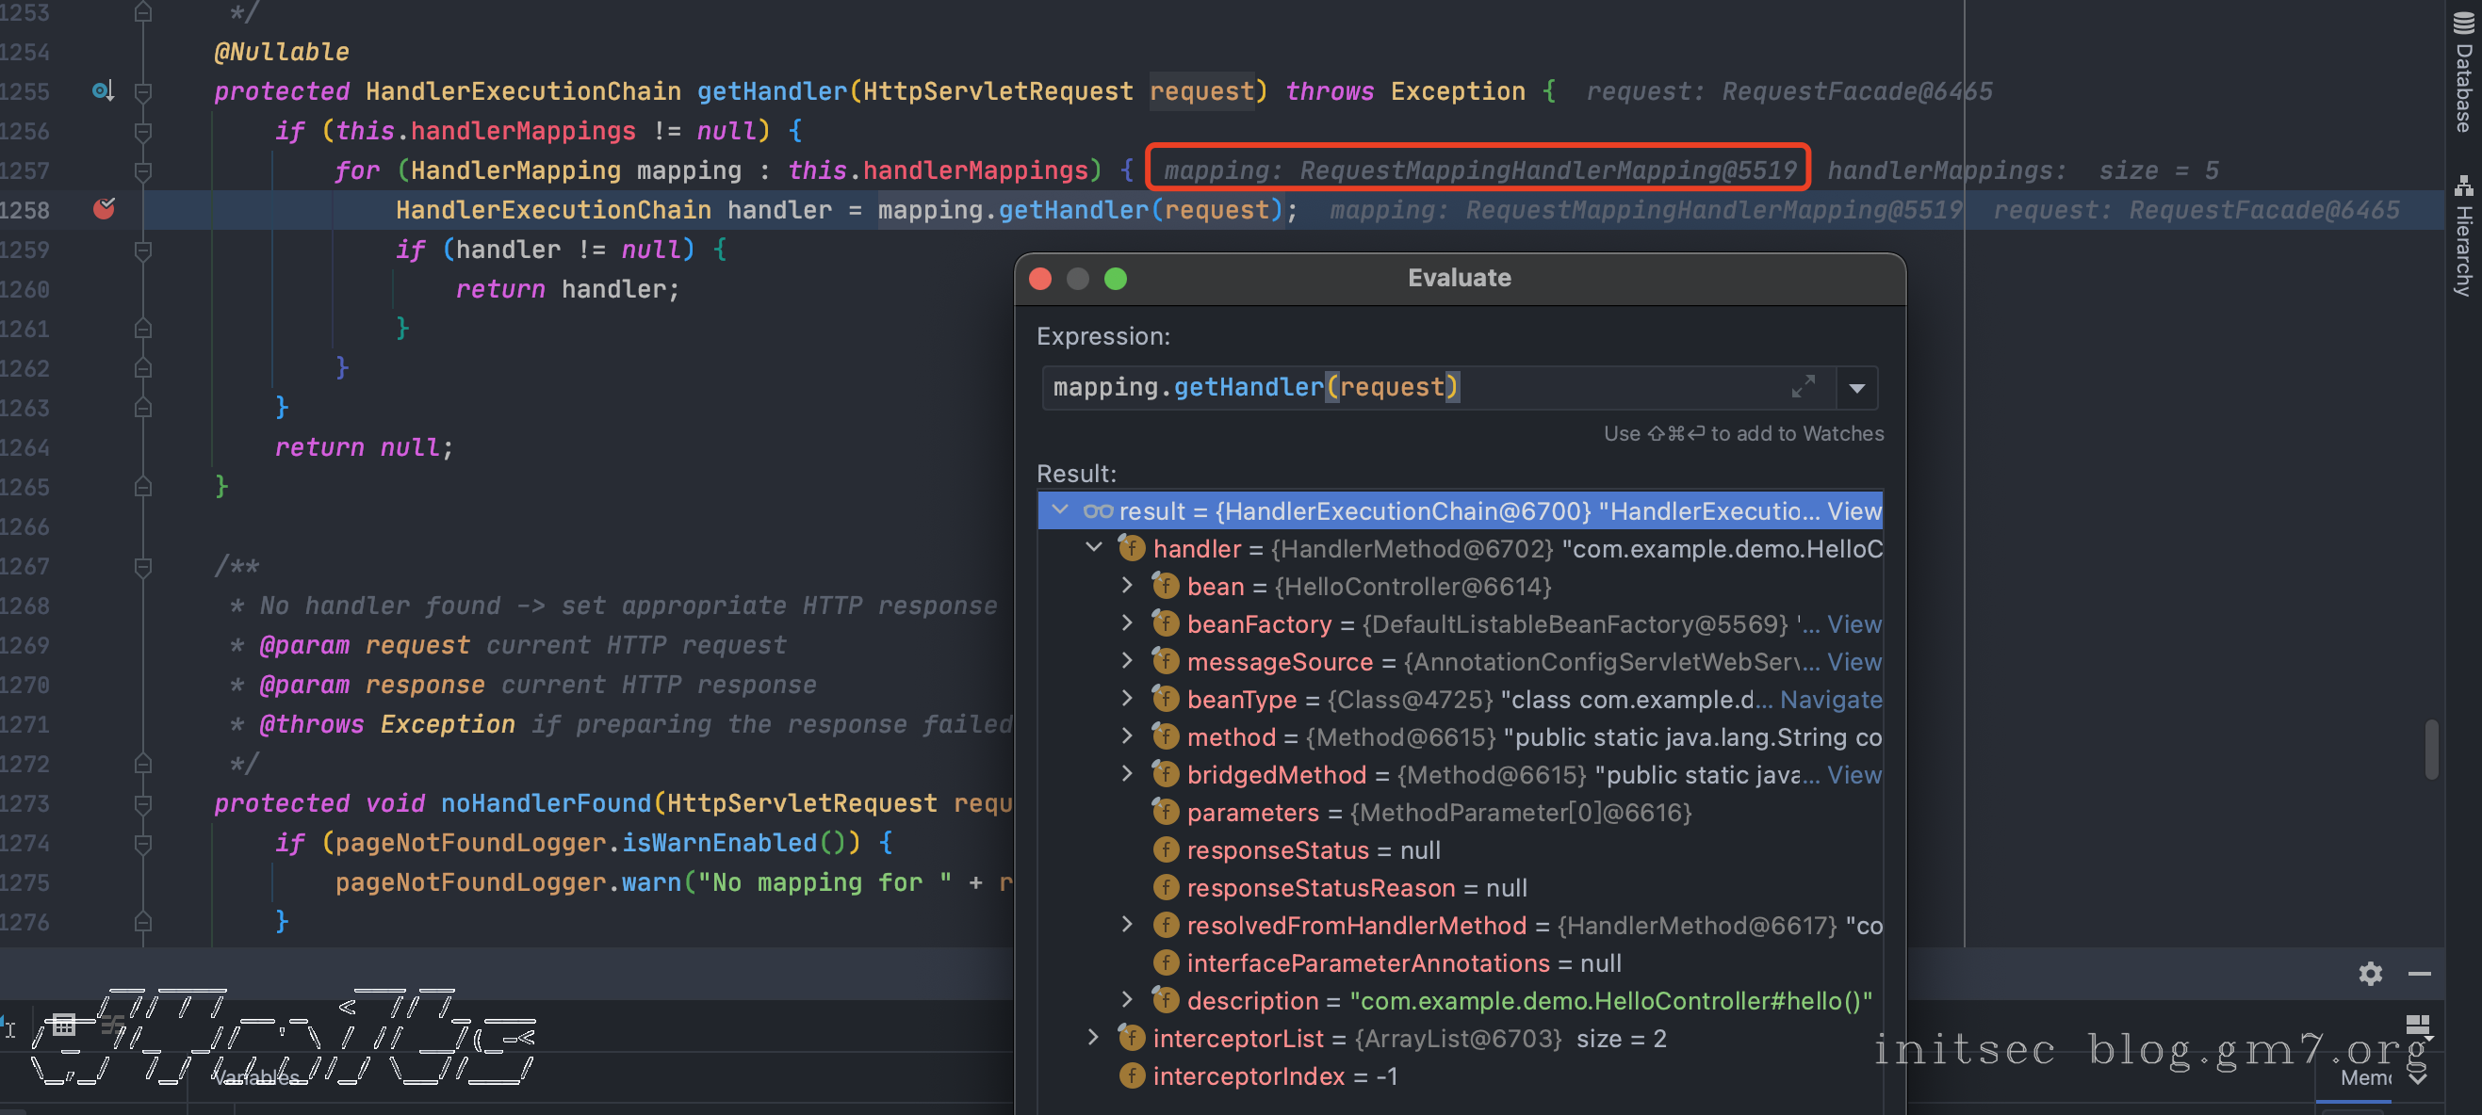This screenshot has height=1115, width=2482.
Task: Click View link for beanFactory
Action: [x=1853, y=624]
